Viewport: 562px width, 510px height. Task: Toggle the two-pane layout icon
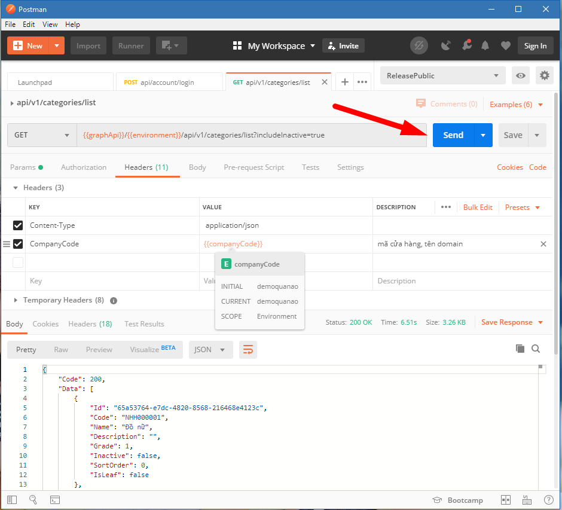505,500
